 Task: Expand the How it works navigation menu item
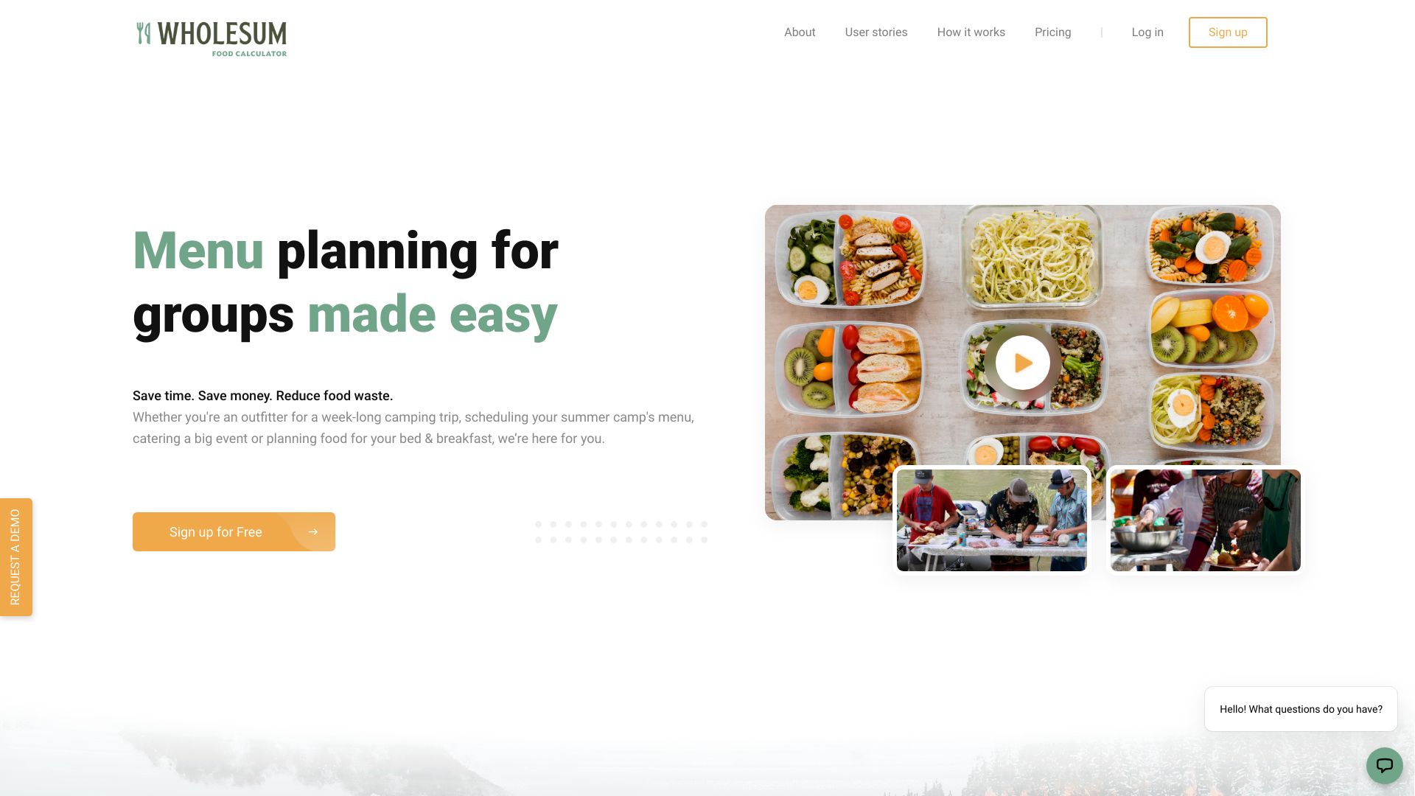click(x=971, y=32)
